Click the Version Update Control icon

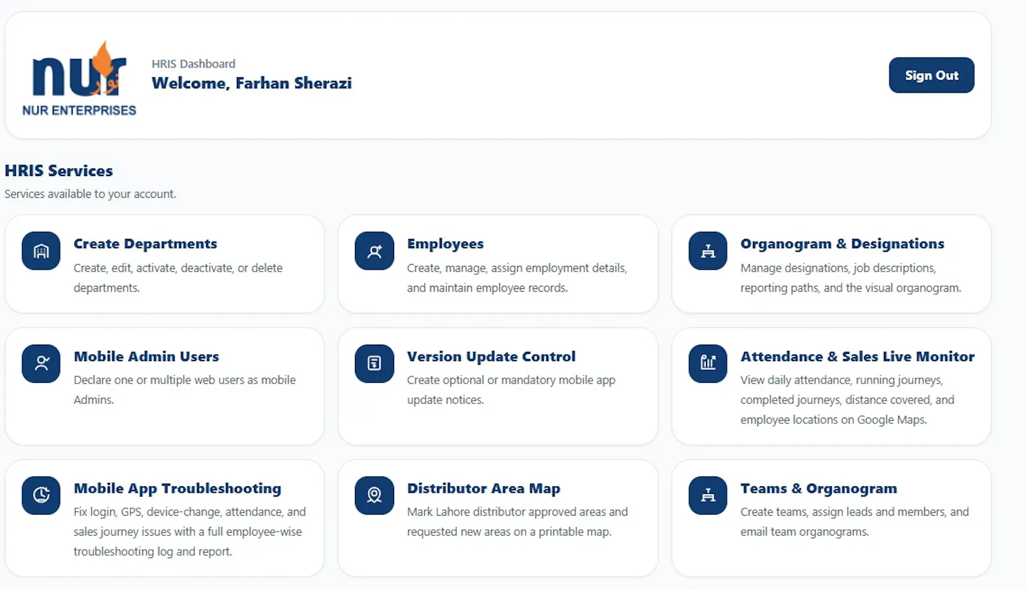point(374,364)
